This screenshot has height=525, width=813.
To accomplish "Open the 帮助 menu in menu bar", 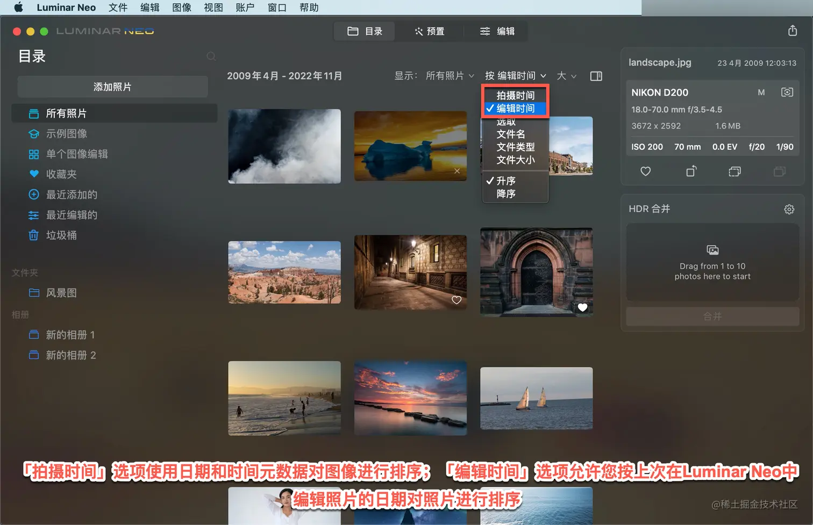I will coord(309,8).
